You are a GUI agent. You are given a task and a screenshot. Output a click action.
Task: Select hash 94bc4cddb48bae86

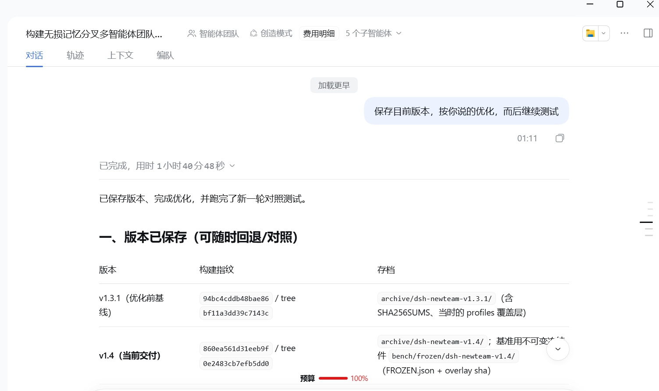tap(236, 298)
